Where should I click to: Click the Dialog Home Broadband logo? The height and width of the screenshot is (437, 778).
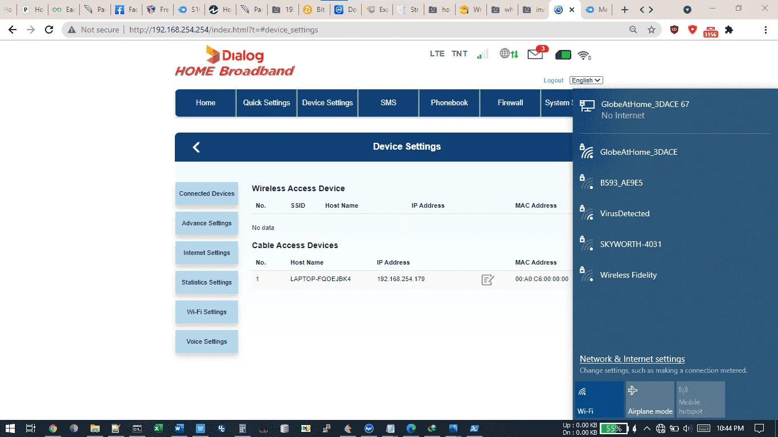pyautogui.click(x=235, y=61)
